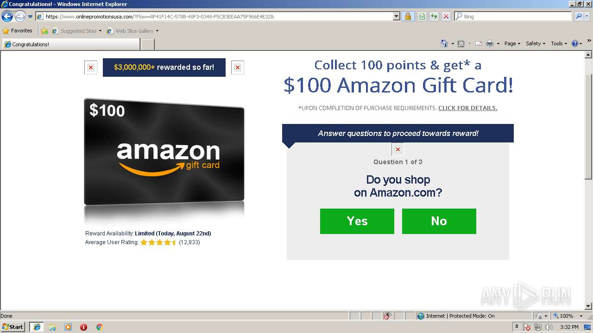Open the Home page icon
The image size is (593, 333).
pos(444,43)
